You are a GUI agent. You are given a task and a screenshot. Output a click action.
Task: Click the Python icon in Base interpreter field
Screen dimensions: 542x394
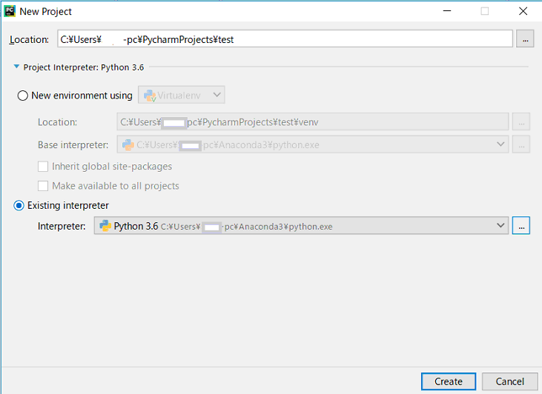pyautogui.click(x=128, y=144)
